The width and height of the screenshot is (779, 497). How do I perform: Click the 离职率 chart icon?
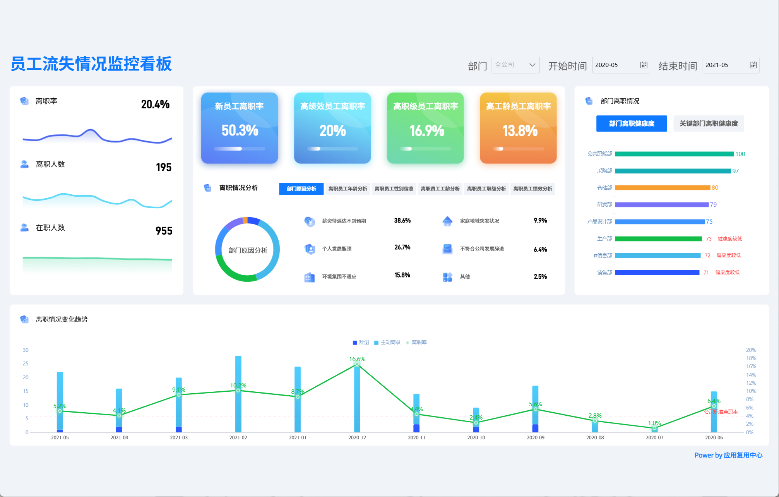coord(24,101)
